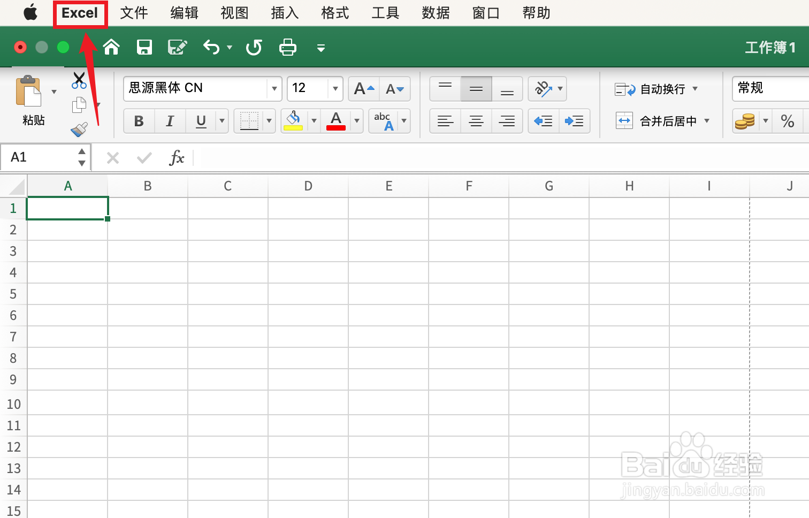Open the 编辑 menu

click(184, 13)
